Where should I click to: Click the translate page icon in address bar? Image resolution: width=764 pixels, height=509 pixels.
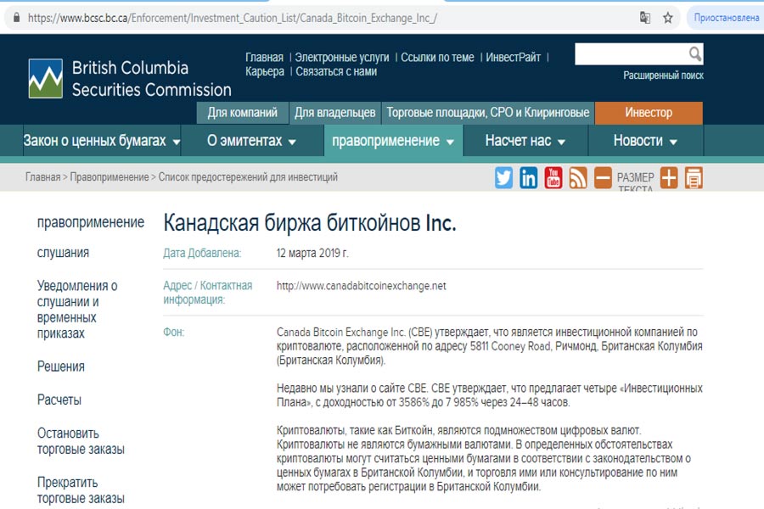(644, 18)
